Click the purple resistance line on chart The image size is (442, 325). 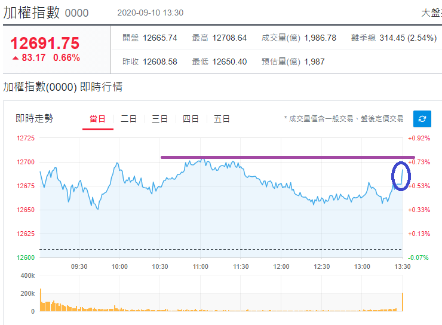tap(287, 157)
